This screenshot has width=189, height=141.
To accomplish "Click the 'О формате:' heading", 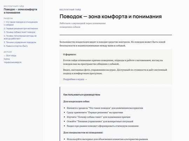I will 70,54.
